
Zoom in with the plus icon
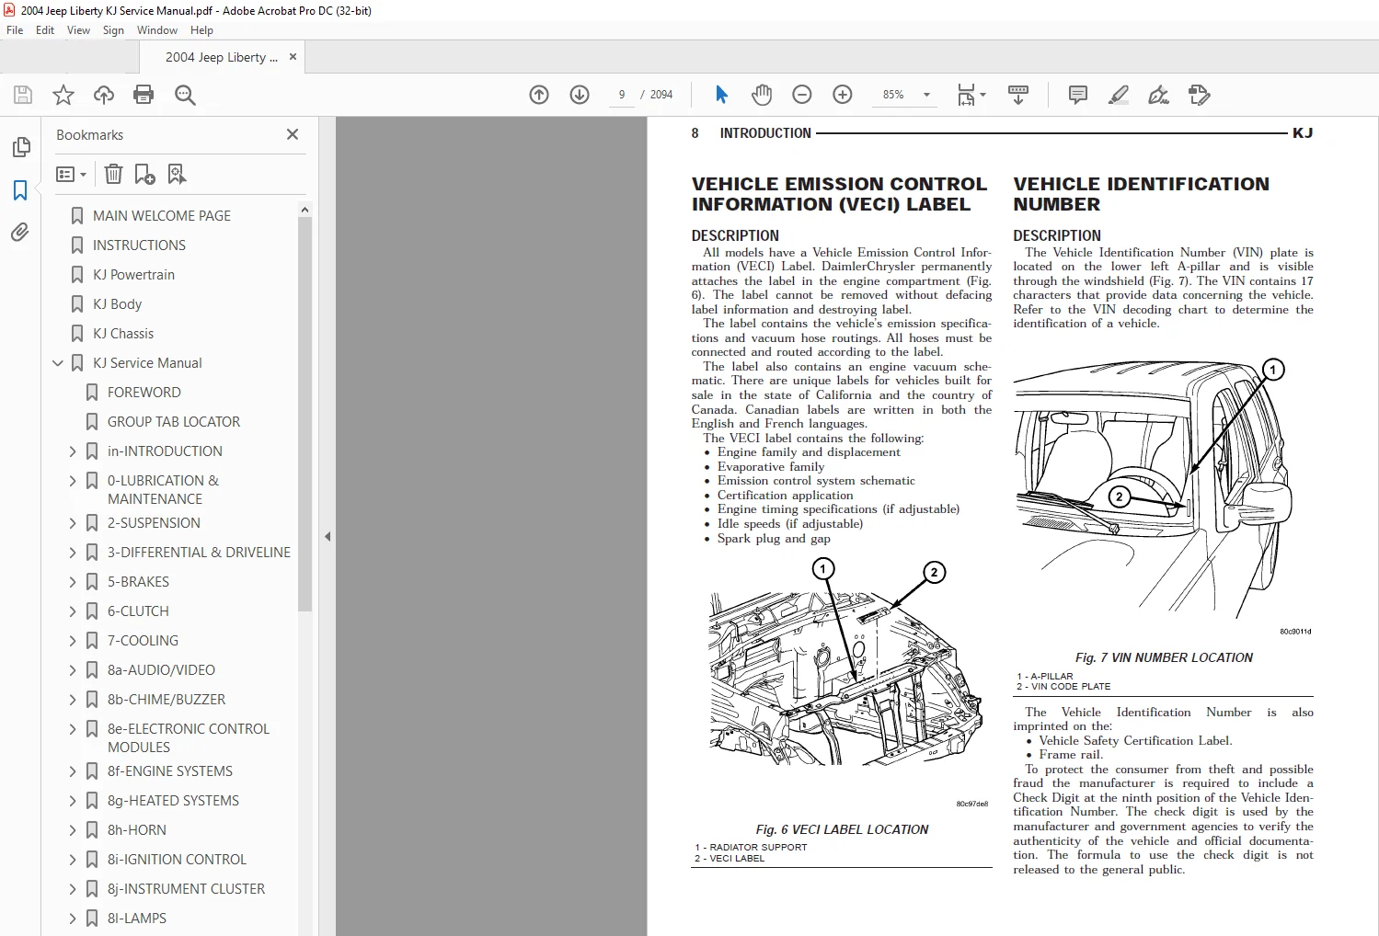pos(843,95)
